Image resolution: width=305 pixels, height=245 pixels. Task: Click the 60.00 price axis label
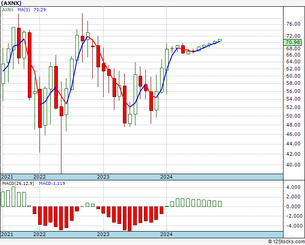pyautogui.click(x=293, y=76)
